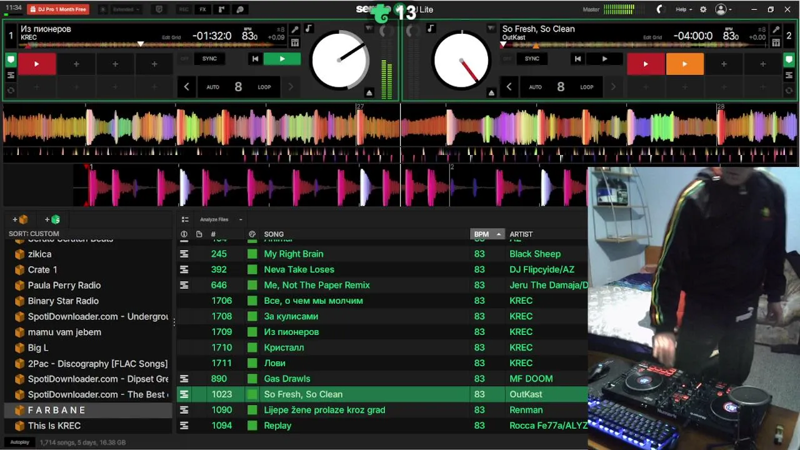Halve the auto loop size on deck 1
This screenshot has width=800, height=450.
[186, 87]
